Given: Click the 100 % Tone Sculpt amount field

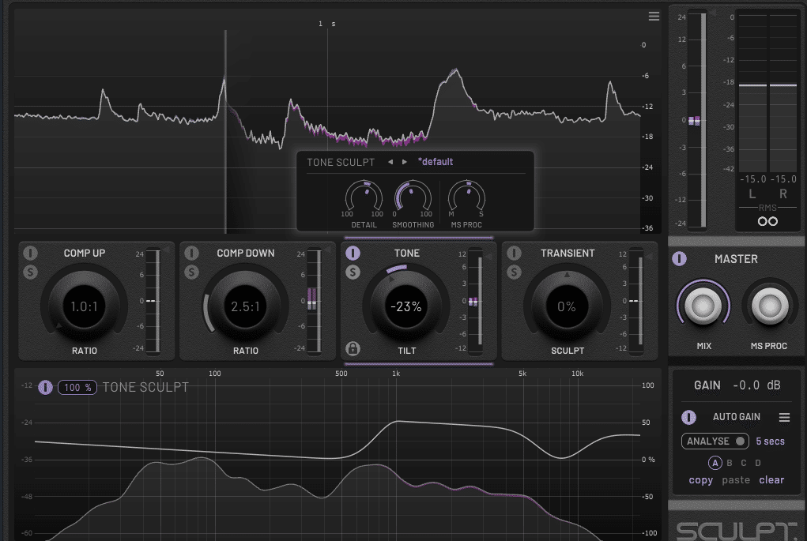Looking at the screenshot, I should point(77,387).
